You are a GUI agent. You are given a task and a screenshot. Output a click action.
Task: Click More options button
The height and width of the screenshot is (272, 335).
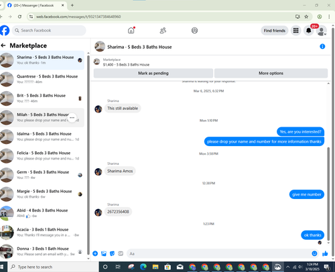(x=271, y=73)
